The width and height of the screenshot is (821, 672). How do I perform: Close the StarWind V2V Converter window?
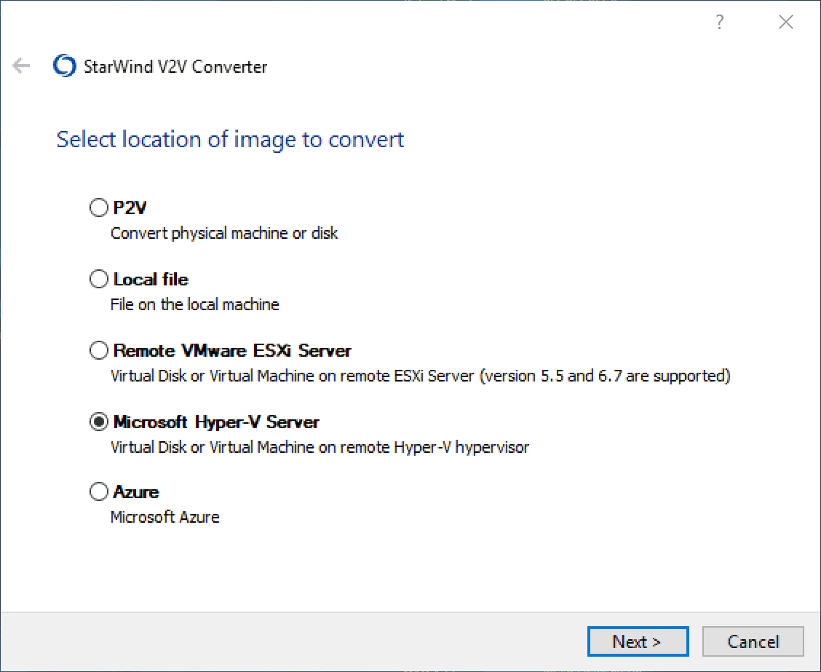785,22
